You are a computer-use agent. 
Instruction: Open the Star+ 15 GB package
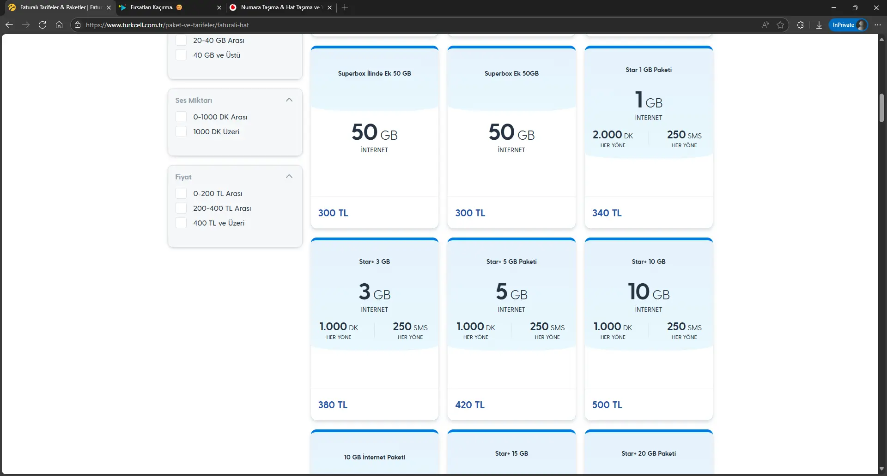[511, 452]
